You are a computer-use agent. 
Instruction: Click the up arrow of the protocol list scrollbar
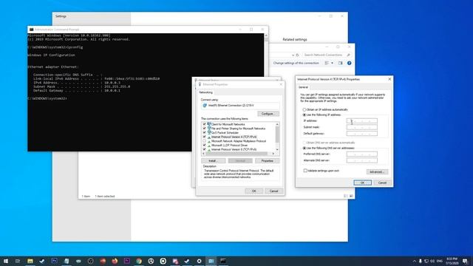click(277, 124)
